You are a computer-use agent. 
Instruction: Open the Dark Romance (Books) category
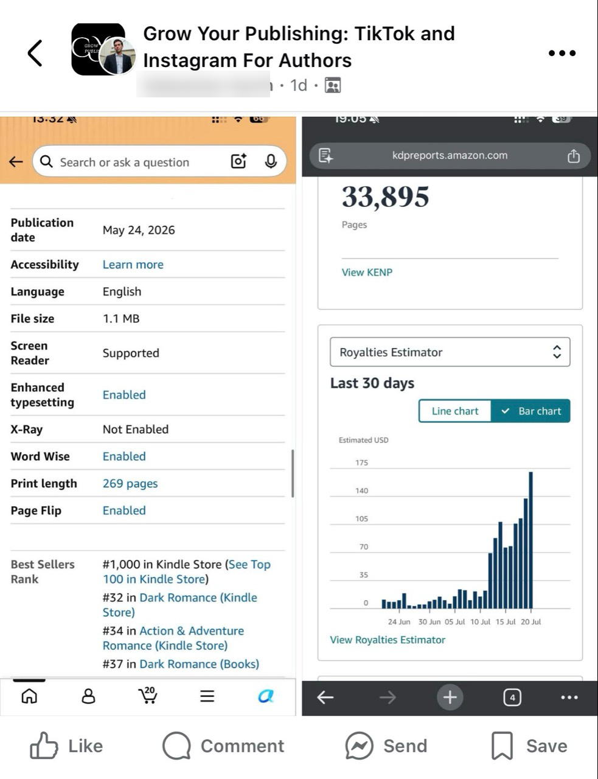200,664
